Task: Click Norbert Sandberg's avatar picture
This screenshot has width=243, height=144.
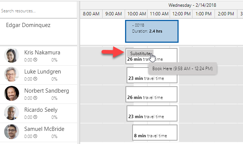Action: coord(12,93)
